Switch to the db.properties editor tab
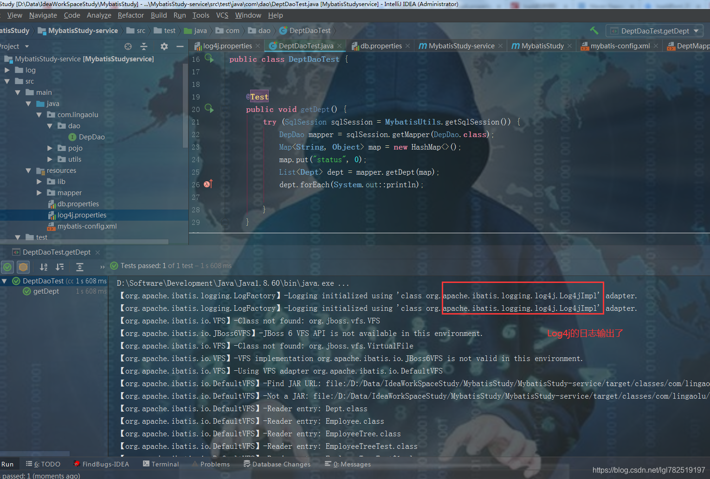This screenshot has height=479, width=710. click(381, 46)
